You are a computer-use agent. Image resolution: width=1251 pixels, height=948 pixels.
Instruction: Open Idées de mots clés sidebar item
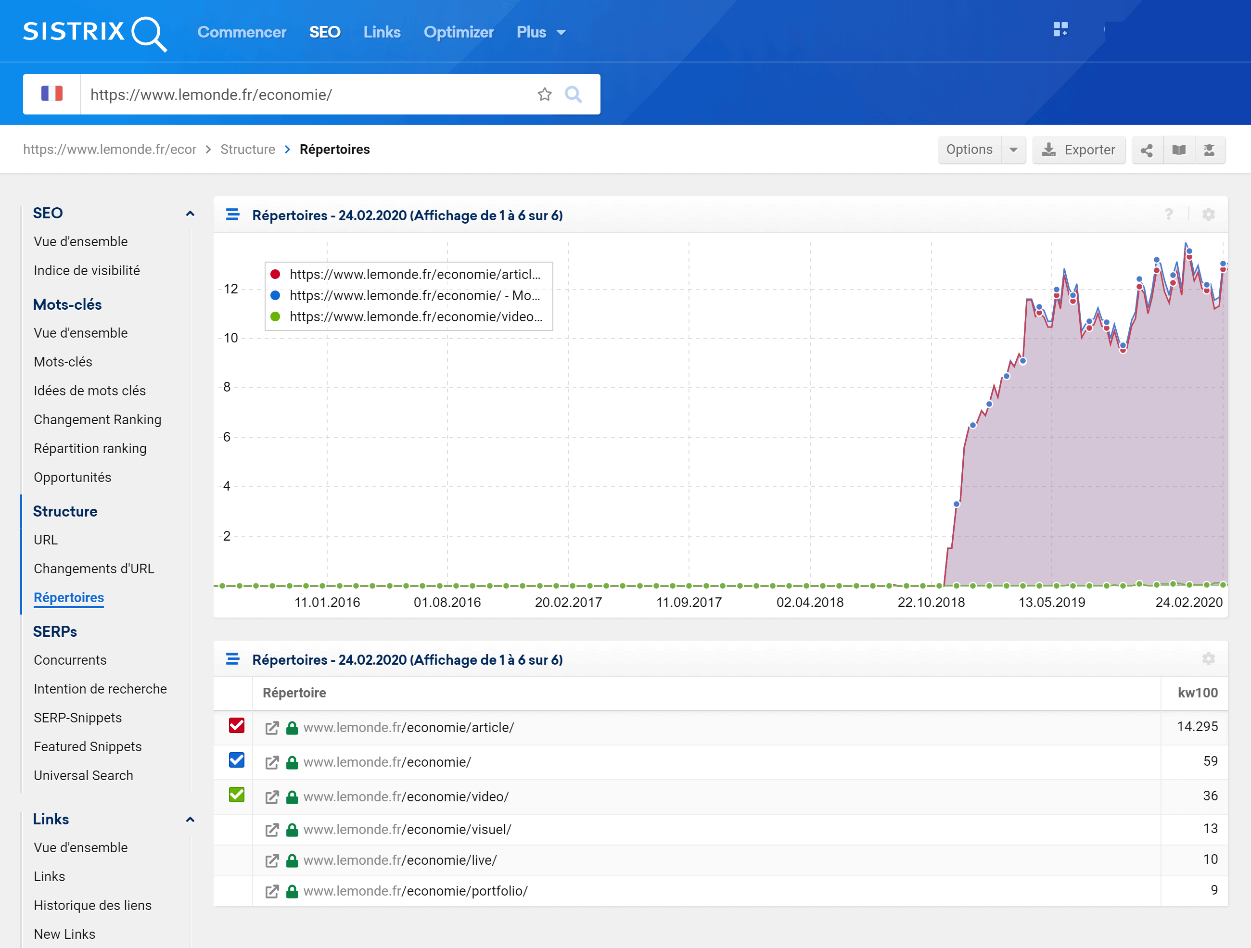[89, 391]
